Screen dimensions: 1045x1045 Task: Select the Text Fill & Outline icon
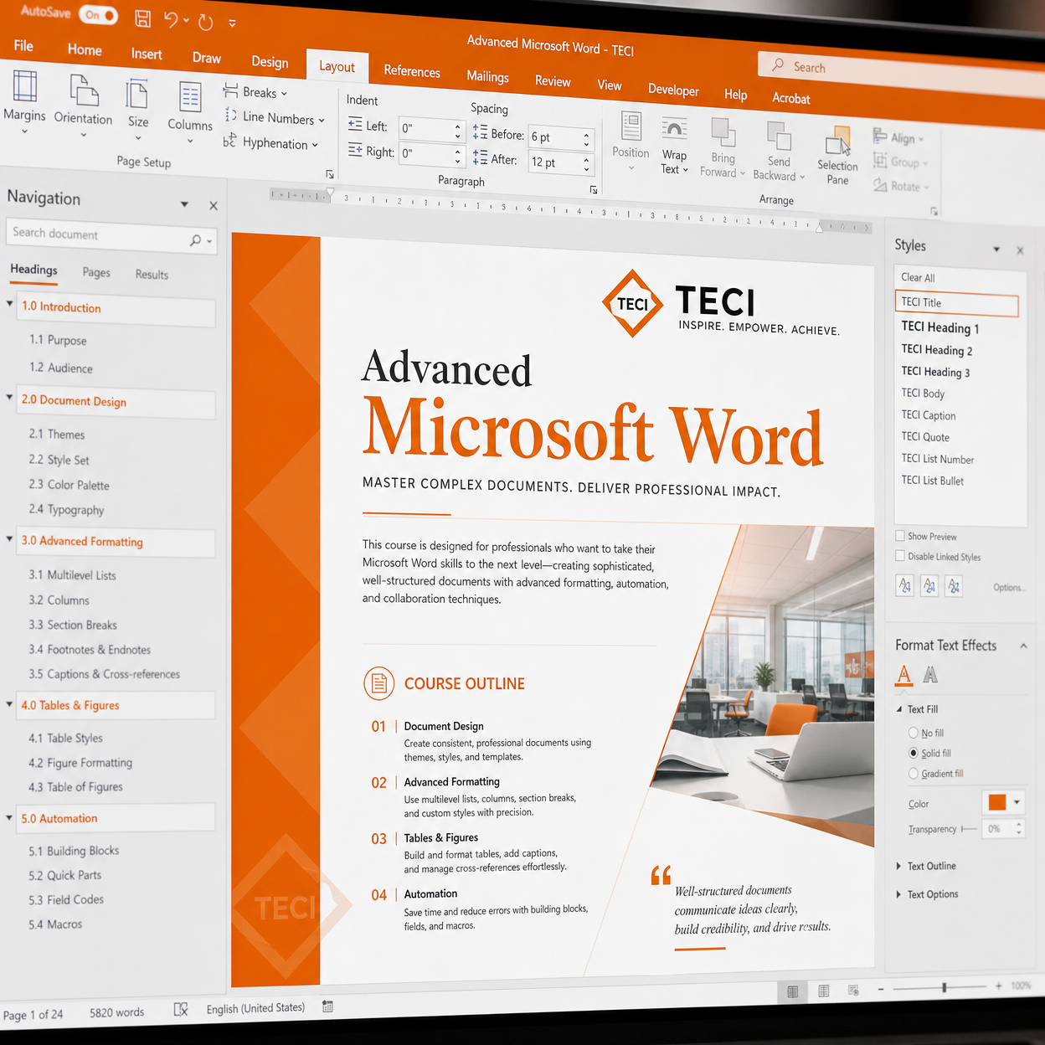click(903, 674)
